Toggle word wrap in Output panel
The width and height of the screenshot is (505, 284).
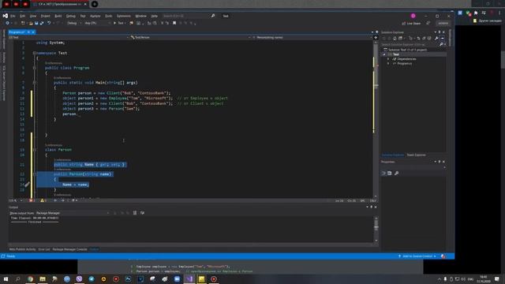(x=142, y=213)
